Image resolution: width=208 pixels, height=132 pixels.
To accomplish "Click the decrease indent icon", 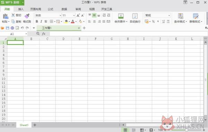I will tap(104, 15).
